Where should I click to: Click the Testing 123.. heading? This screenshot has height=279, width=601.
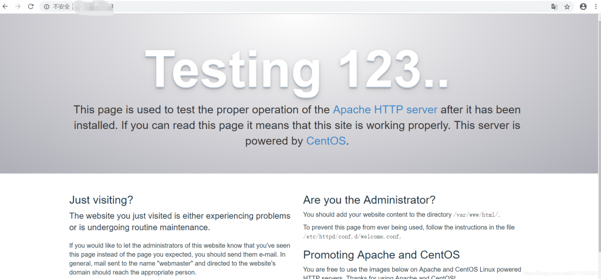(296, 69)
